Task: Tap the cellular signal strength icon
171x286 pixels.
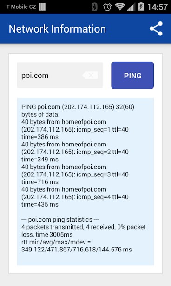Action: (131, 7)
